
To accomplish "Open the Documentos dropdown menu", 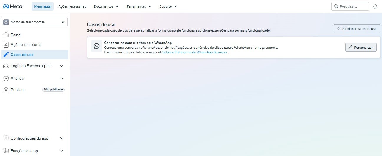I will [106, 6].
